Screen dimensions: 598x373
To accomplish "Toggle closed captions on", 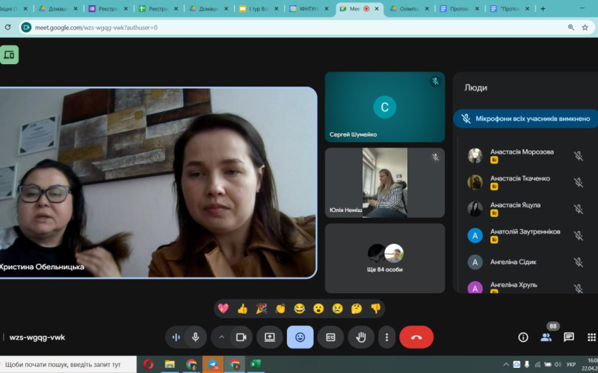I will [x=330, y=337].
